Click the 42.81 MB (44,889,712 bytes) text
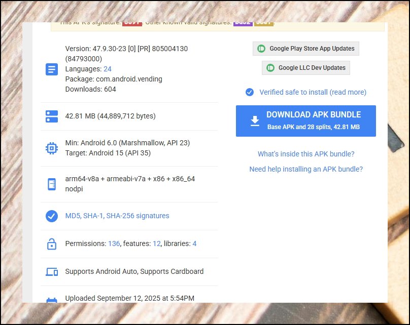 (110, 116)
